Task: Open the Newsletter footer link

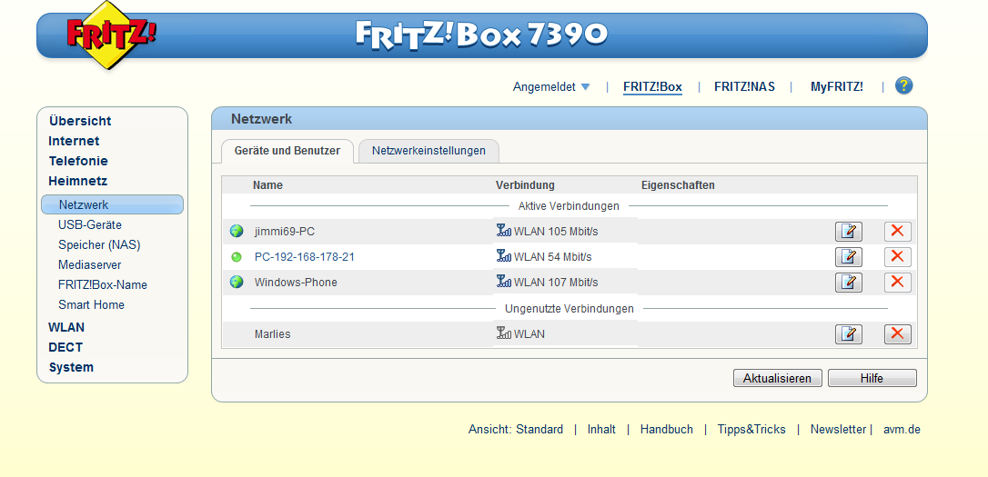Action: point(838,429)
